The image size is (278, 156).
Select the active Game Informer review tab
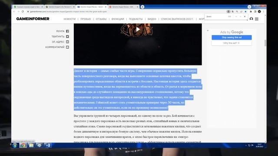pyautogui.click(x=92, y=7)
